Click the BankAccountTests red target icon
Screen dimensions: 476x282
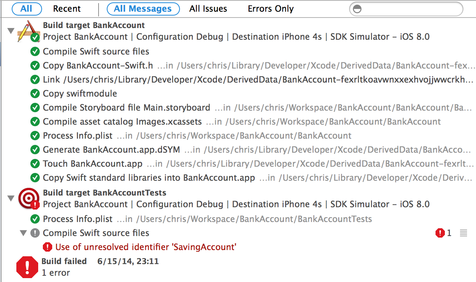[28, 199]
